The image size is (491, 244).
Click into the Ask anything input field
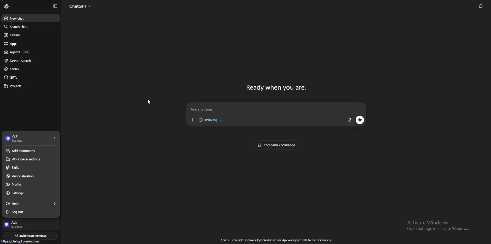pyautogui.click(x=276, y=109)
